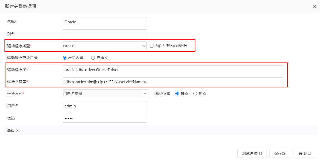The height and width of the screenshot is (162, 320).
Task: Select the 自定义 radio button
Action: tap(93, 58)
